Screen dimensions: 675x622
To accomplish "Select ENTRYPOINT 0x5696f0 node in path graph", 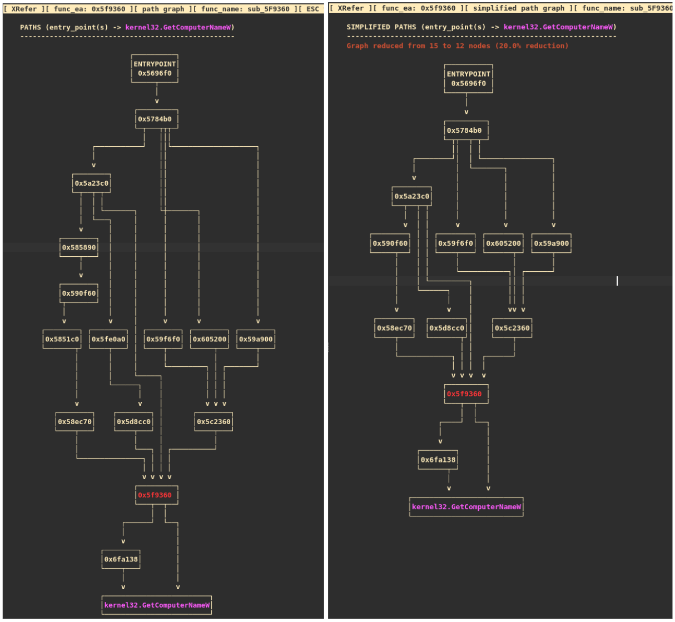I will click(x=155, y=68).
